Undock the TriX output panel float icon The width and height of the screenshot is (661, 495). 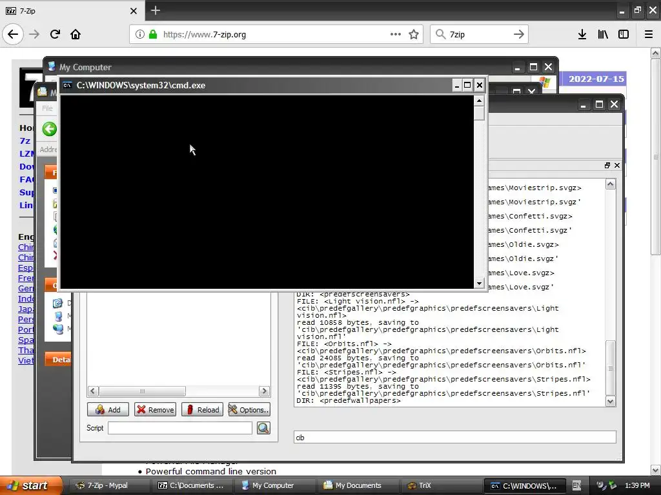pos(607,166)
